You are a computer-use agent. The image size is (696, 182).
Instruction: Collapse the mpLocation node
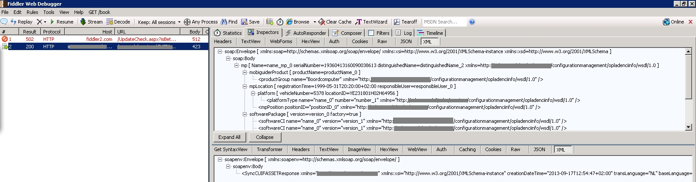click(245, 86)
